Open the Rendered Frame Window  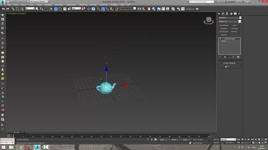point(183,9)
